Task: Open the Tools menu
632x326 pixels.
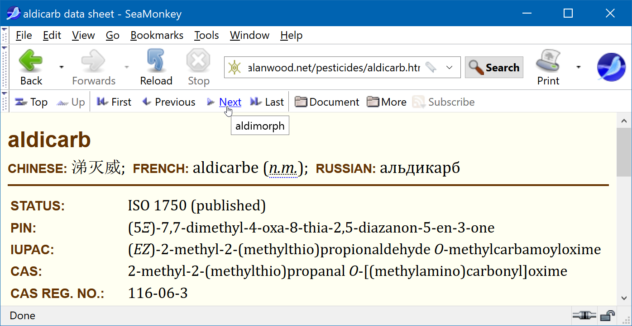Action: pyautogui.click(x=206, y=35)
